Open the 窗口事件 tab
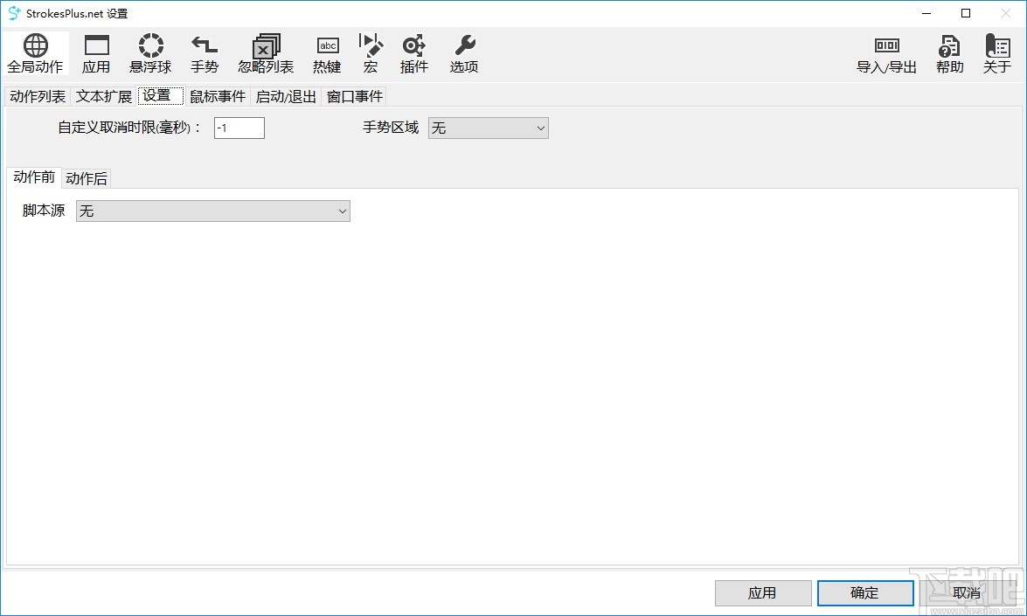This screenshot has width=1027, height=616. [x=353, y=96]
